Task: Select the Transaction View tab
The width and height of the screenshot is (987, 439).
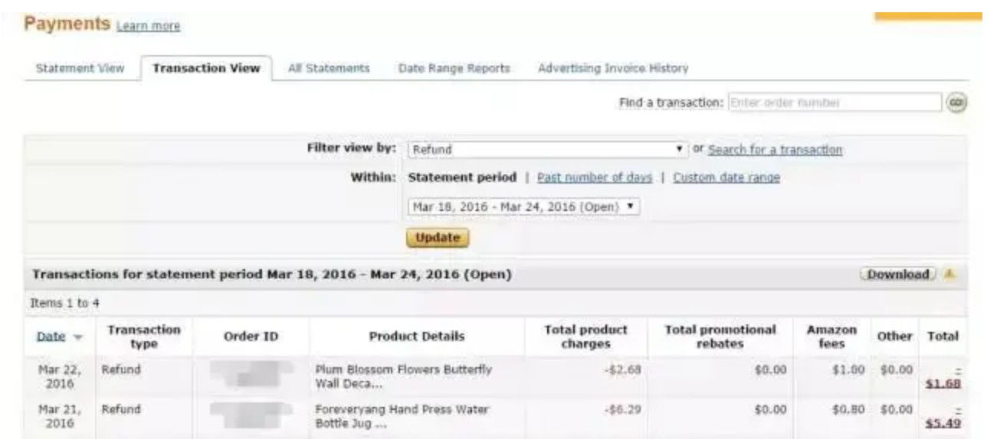Action: click(206, 68)
